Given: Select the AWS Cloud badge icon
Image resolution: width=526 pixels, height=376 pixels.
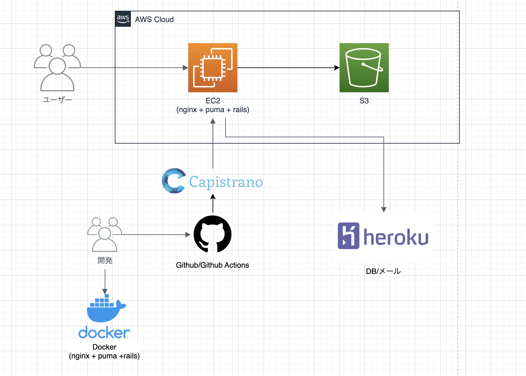Looking at the screenshot, I should pos(123,19).
